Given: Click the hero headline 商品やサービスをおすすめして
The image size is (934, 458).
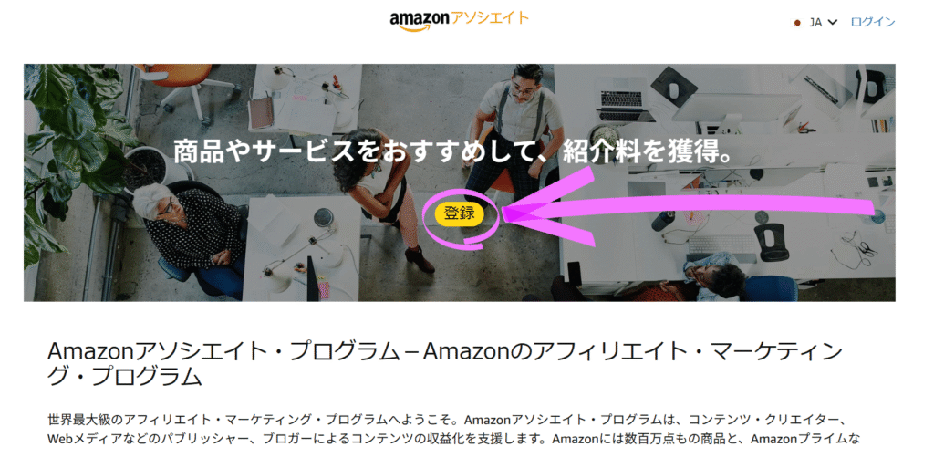Looking at the screenshot, I should (x=358, y=152).
